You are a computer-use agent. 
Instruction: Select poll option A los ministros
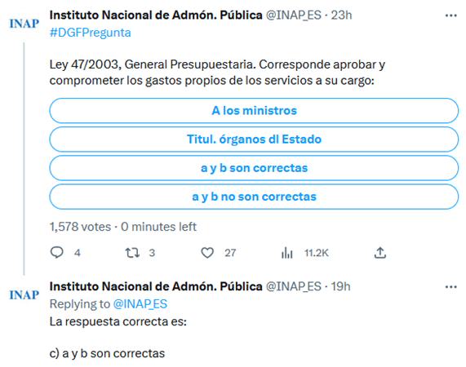click(254, 110)
